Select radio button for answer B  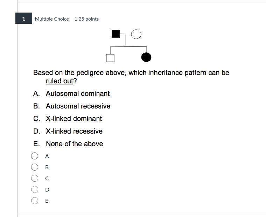[x=35, y=167]
